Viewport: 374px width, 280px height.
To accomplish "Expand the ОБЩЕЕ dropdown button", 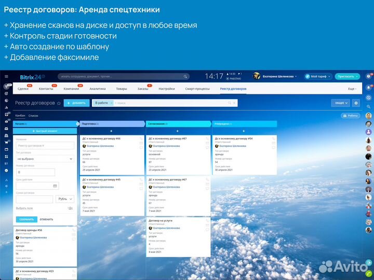I will [x=340, y=103].
